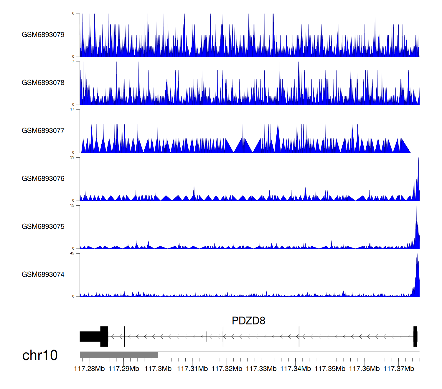The width and height of the screenshot is (442, 389).
Task: Click the GSM6893079 track label
Action: pos(43,35)
